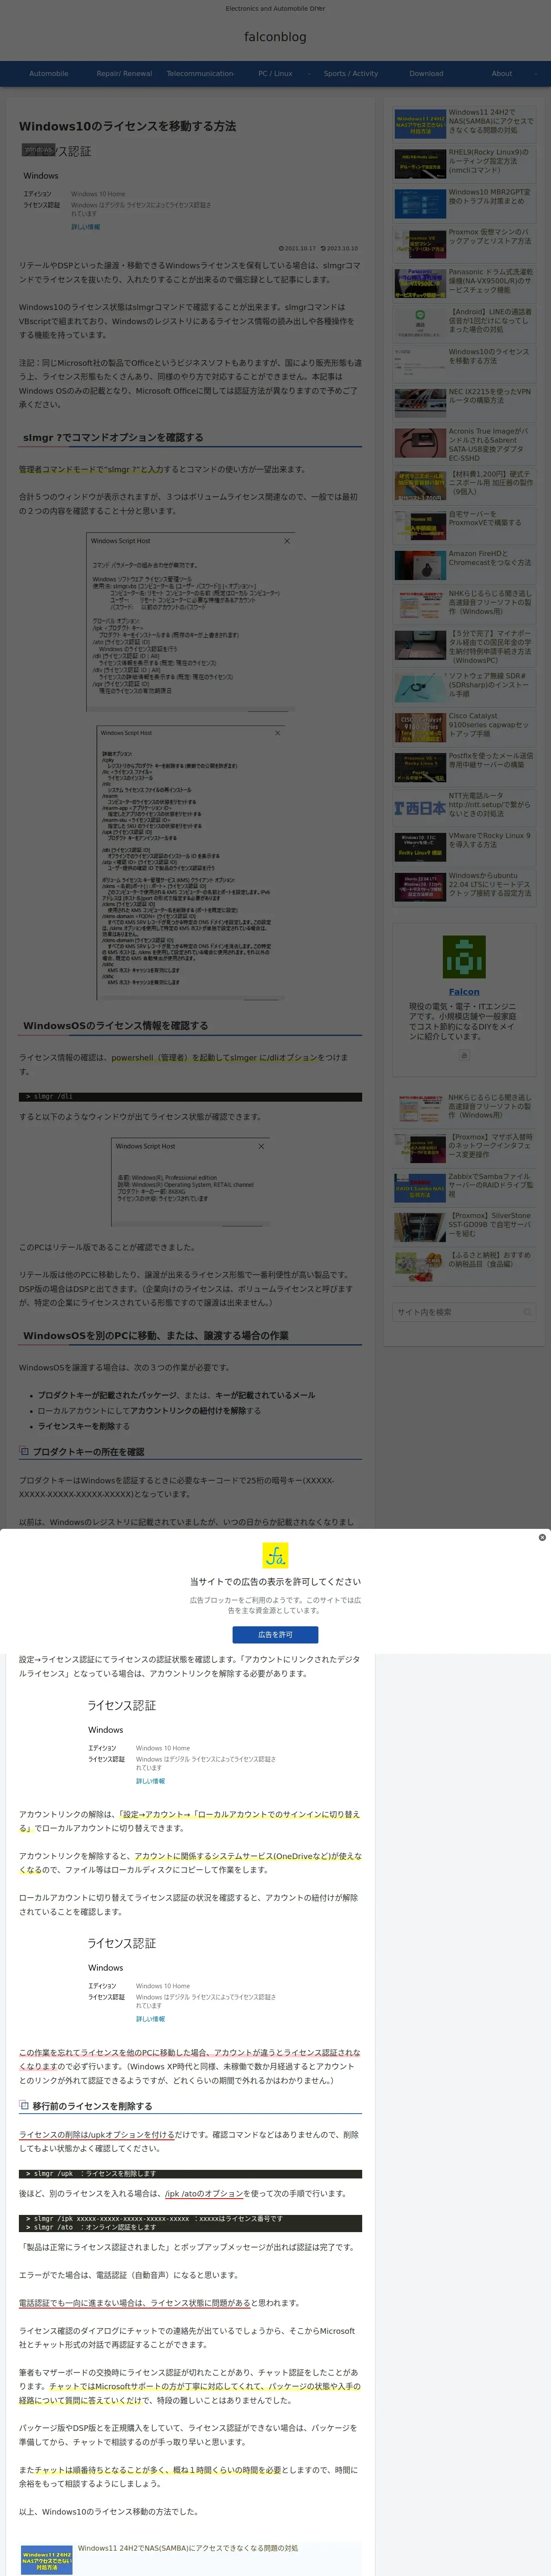Open the Telecommunication menu
Viewport: 551px width, 2576px height.
[200, 73]
